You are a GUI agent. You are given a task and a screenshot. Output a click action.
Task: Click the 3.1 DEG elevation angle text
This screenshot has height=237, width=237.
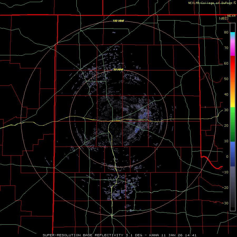pyautogui.click(x=134, y=235)
